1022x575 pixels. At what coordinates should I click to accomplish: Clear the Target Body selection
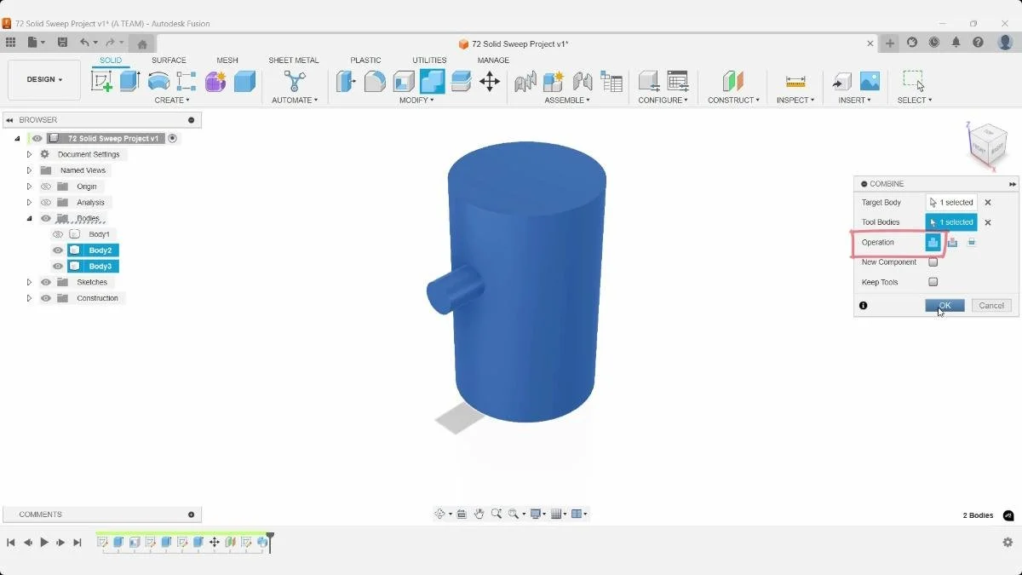coord(988,203)
